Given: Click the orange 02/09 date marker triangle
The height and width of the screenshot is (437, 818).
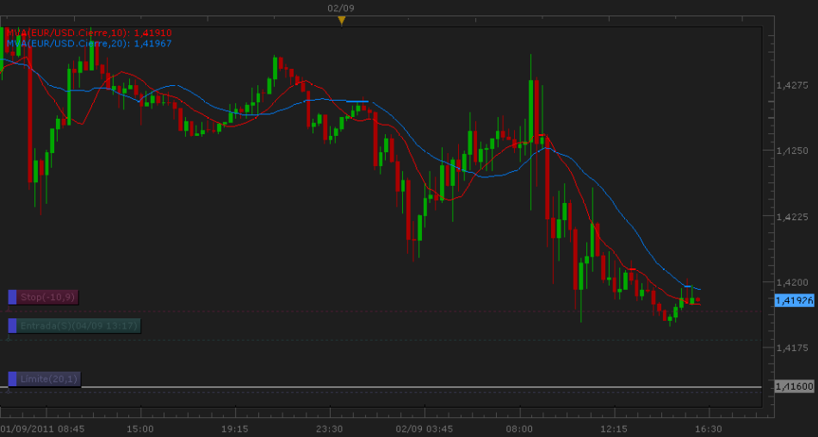Looking at the screenshot, I should (341, 20).
